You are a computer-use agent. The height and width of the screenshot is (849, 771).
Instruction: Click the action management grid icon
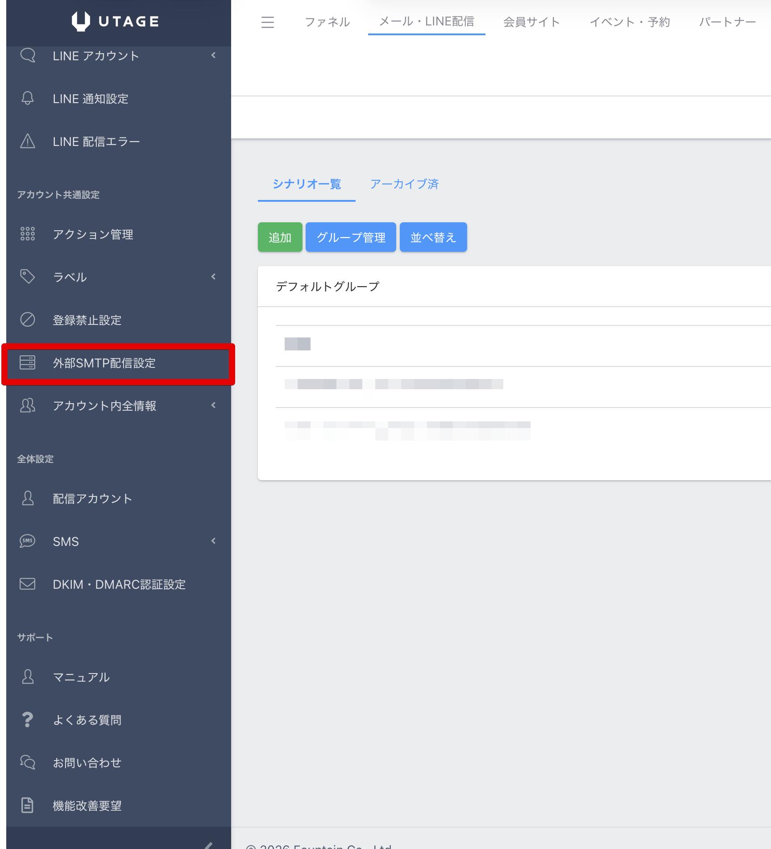(28, 234)
